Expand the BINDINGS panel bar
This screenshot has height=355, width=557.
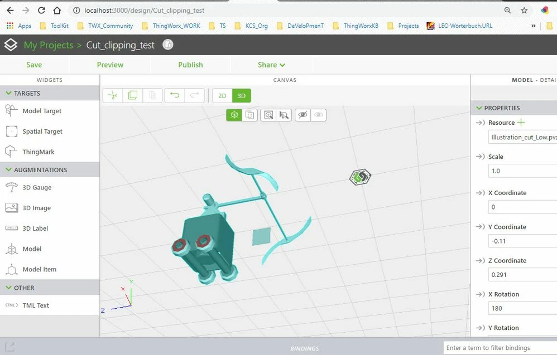click(304, 349)
